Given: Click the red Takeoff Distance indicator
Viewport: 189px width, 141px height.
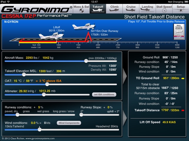Looking at the screenshot, I should (x=183, y=110).
